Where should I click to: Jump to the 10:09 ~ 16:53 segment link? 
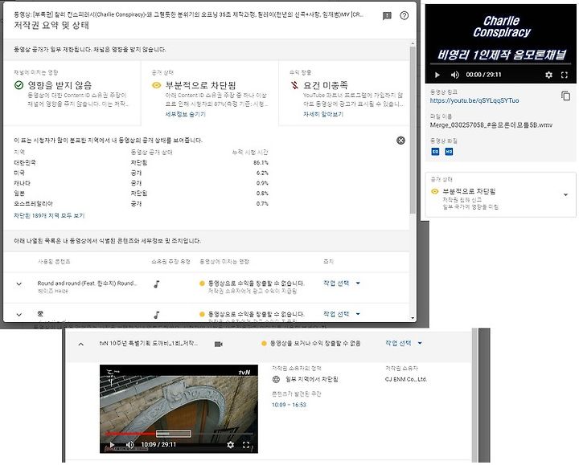tap(289, 405)
